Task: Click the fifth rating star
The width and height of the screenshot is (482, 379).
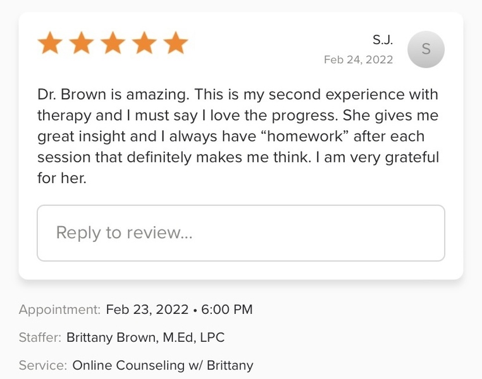Action: [x=176, y=44]
